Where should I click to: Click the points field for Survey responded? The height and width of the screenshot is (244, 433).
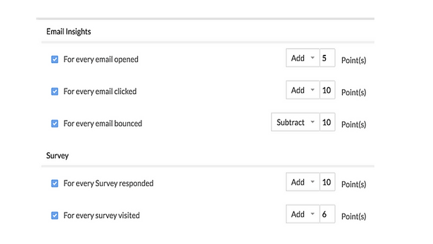[327, 183]
